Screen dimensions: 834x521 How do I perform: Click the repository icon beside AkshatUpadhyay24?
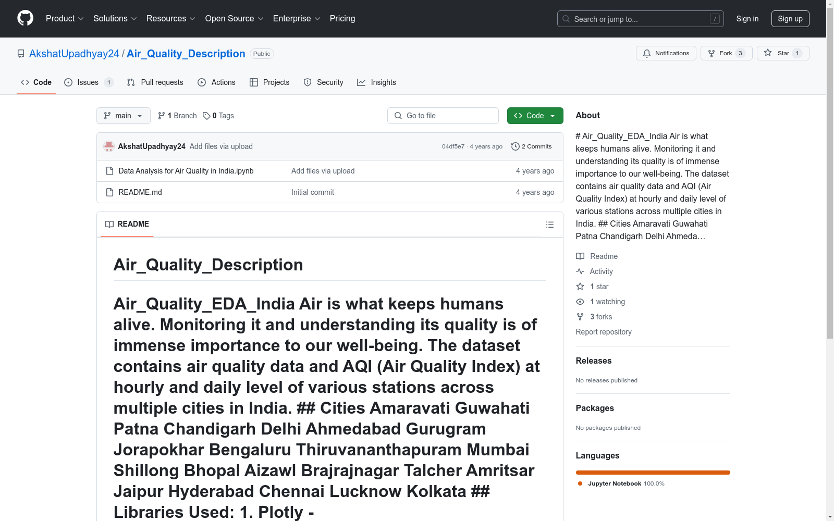point(21,54)
